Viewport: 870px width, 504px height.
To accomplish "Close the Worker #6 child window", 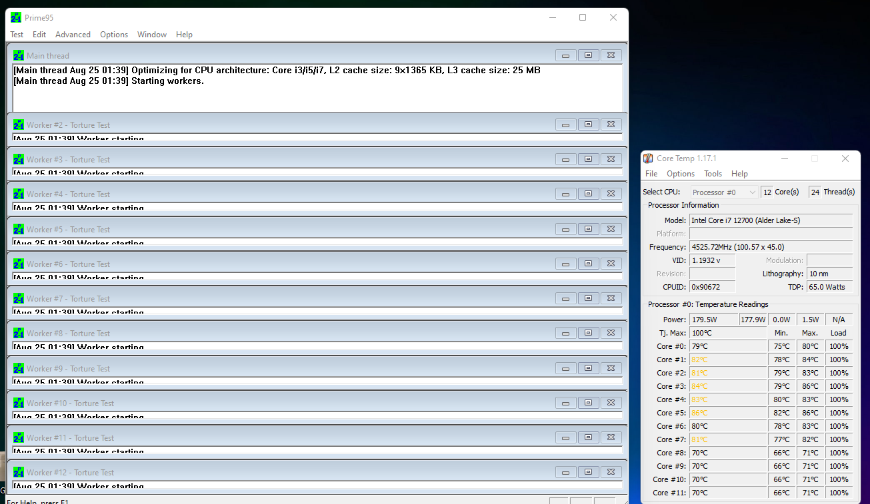I will pyautogui.click(x=611, y=264).
